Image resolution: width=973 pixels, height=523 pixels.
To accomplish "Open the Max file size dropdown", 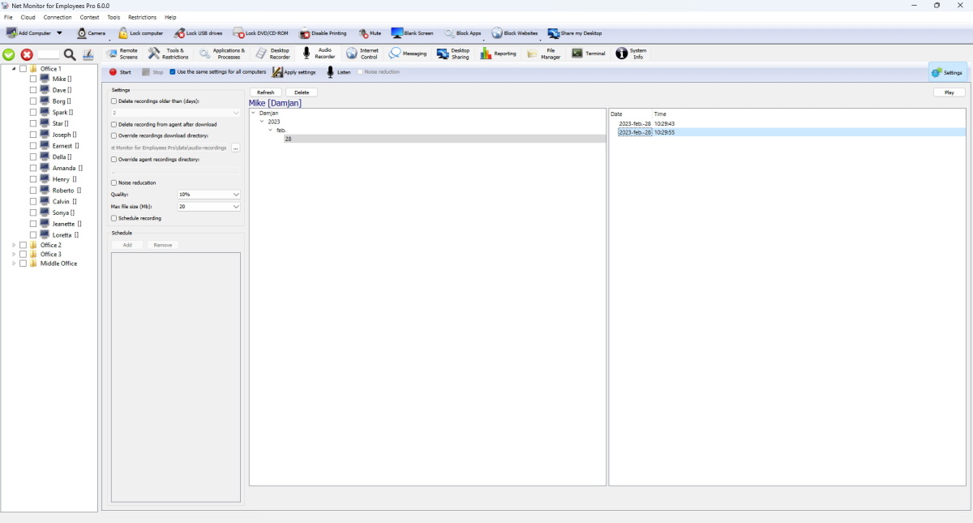I will coord(209,207).
